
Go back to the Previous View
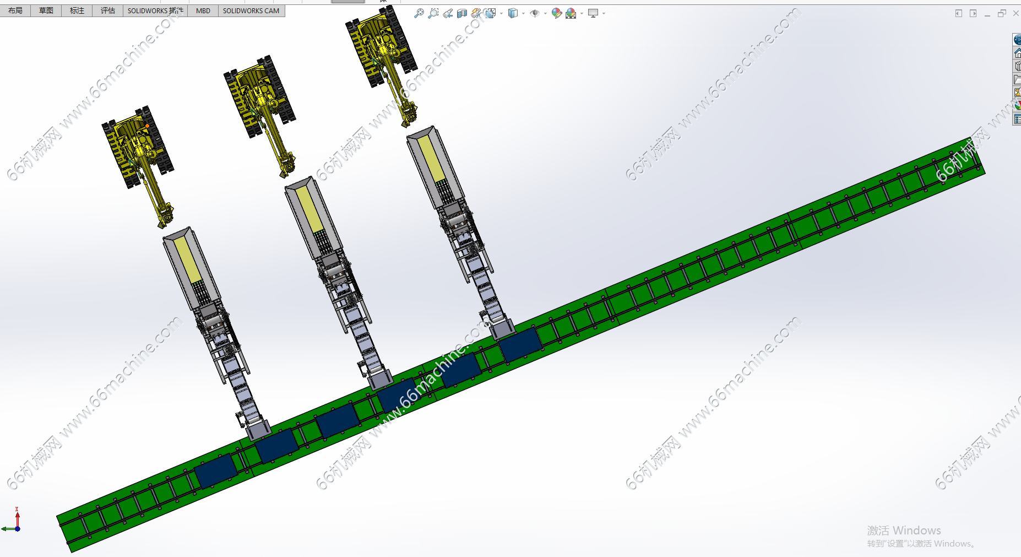pyautogui.click(x=448, y=13)
